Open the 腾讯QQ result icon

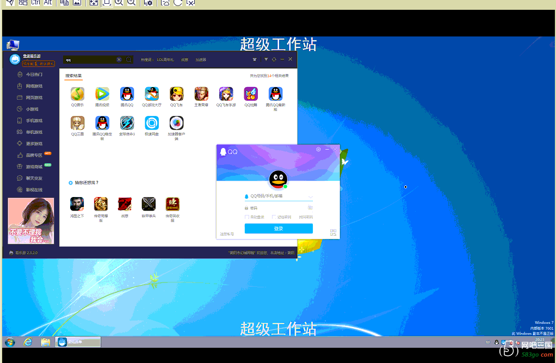(127, 94)
